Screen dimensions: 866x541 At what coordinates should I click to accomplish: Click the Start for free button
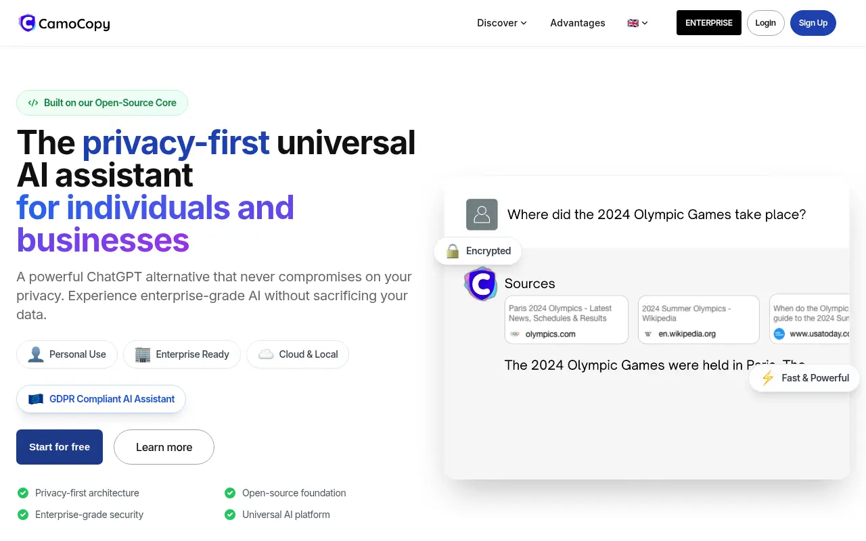tap(60, 447)
